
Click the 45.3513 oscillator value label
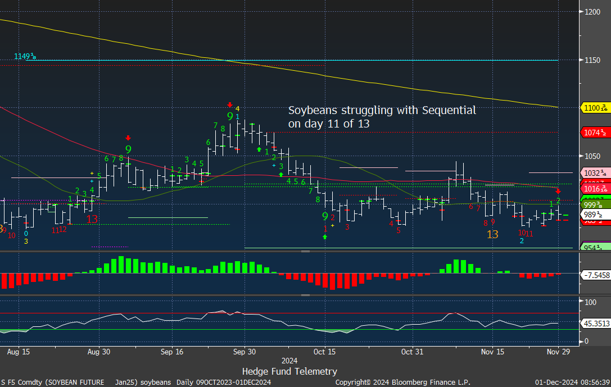pyautogui.click(x=595, y=323)
